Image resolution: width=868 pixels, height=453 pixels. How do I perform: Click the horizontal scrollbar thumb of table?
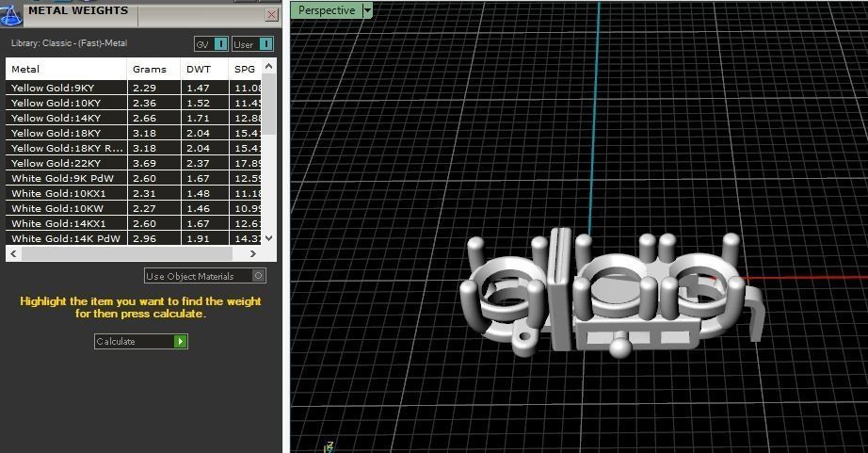[x=127, y=253]
